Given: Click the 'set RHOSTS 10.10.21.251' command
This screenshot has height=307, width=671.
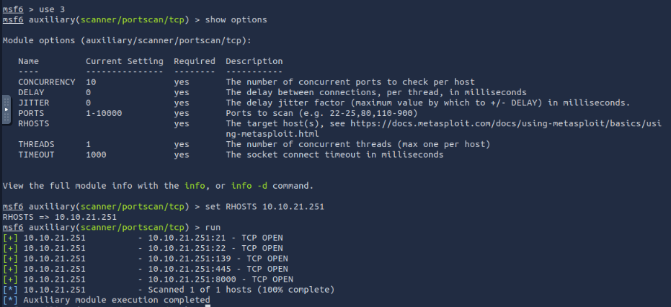Looking at the screenshot, I should [x=265, y=206].
